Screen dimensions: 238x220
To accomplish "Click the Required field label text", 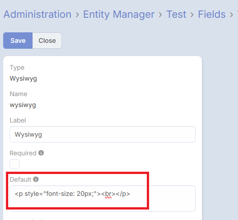I will [23, 153].
